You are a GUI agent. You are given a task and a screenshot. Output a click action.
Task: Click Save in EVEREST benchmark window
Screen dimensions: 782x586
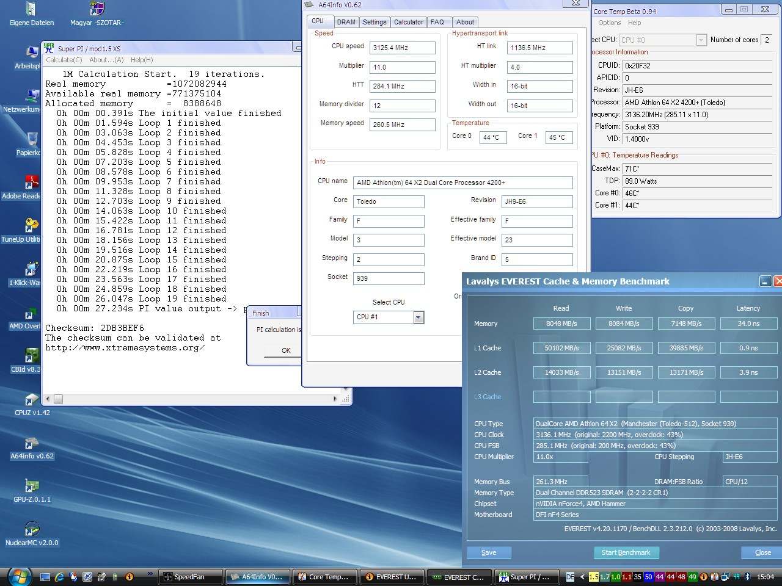point(489,552)
